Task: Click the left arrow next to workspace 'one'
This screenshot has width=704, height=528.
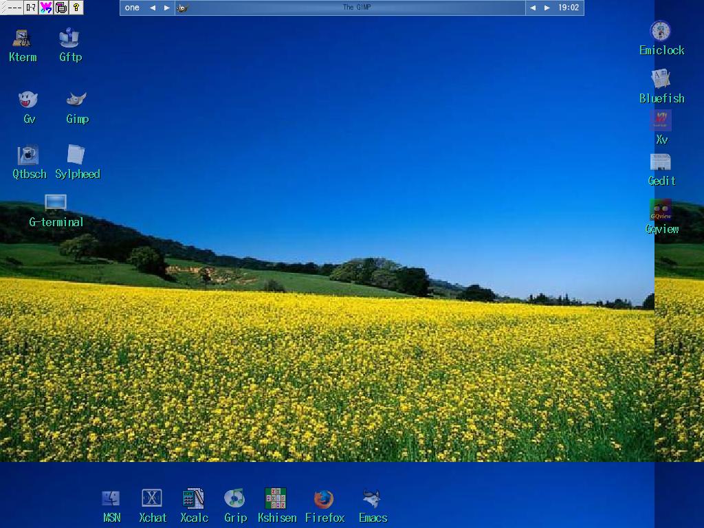Action: pyautogui.click(x=153, y=8)
